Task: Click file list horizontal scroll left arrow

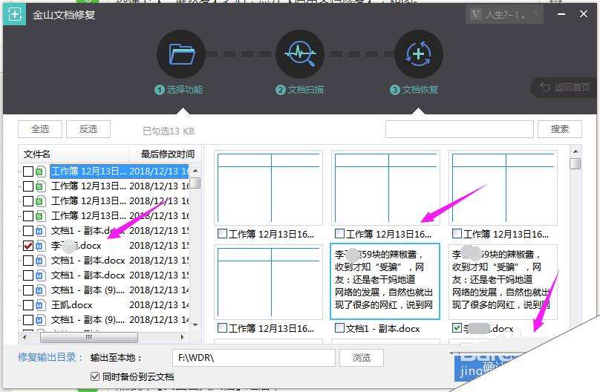Action: [x=25, y=337]
